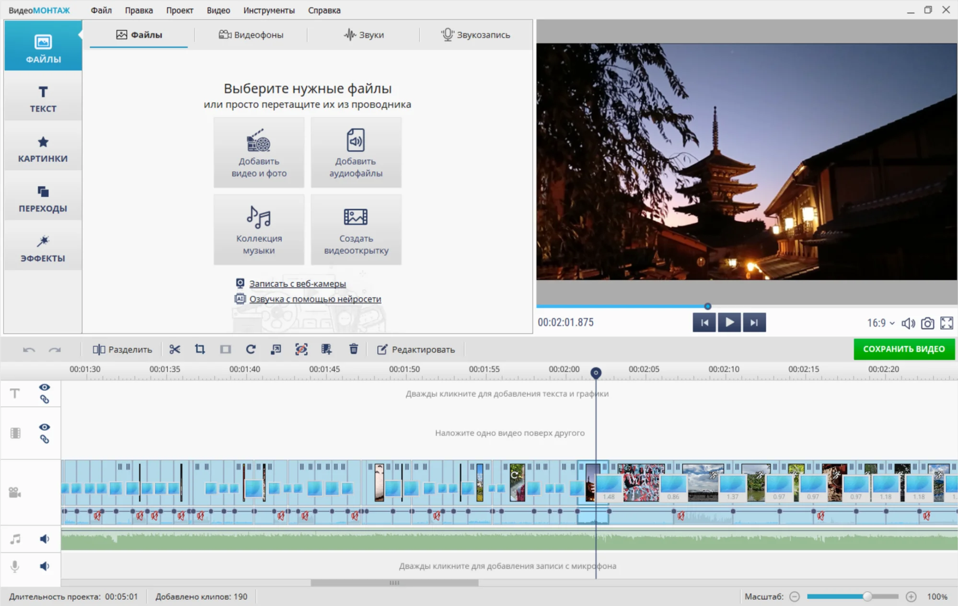Open the Файл menu
958x606 pixels.
click(x=101, y=10)
